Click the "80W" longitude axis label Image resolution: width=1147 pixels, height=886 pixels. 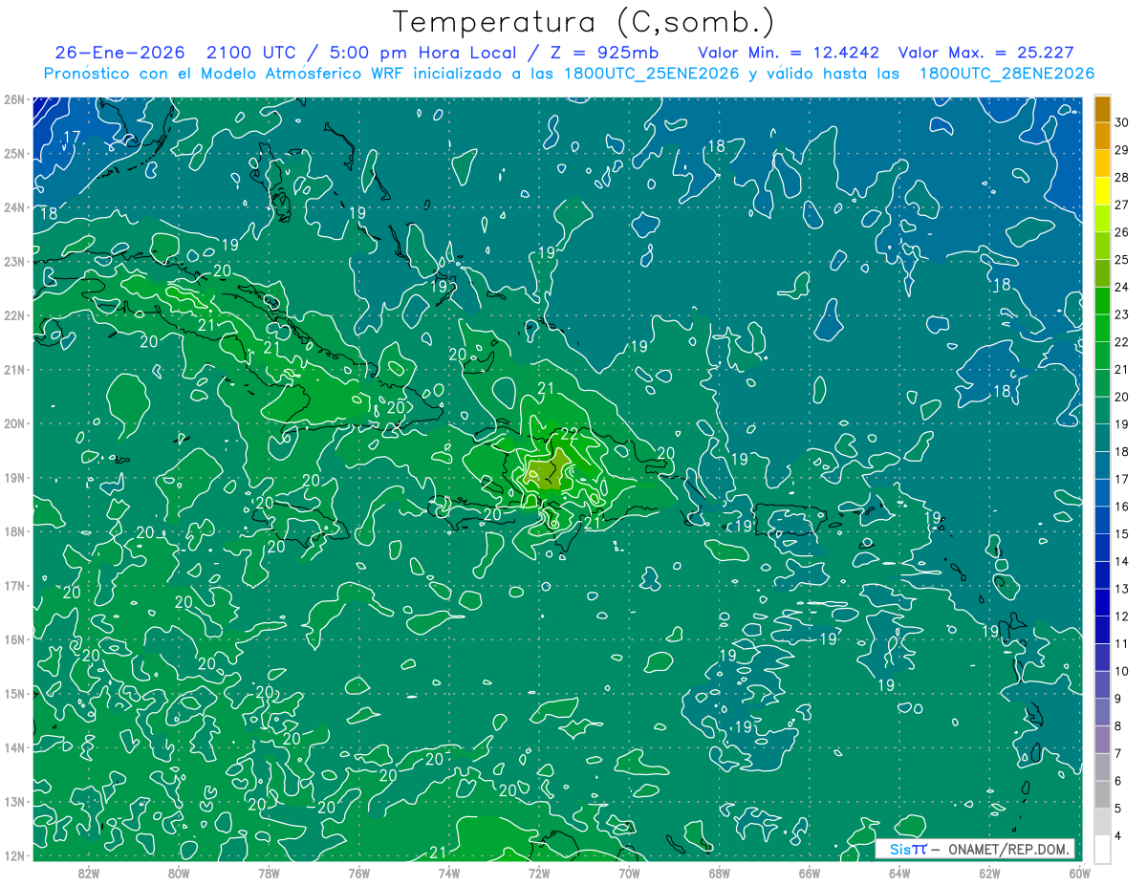pyautogui.click(x=179, y=872)
